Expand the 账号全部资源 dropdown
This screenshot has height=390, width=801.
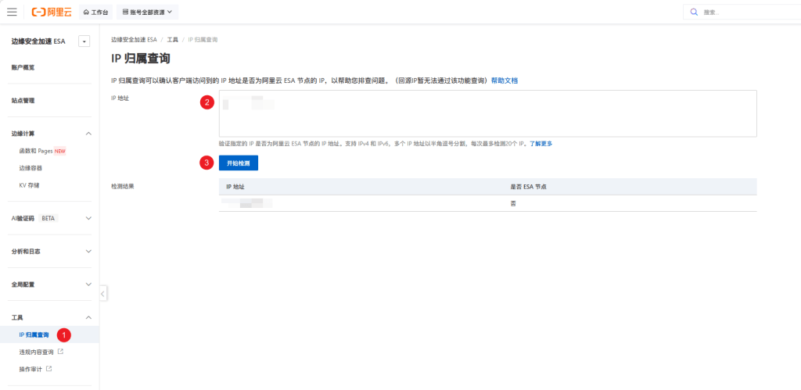tap(147, 12)
